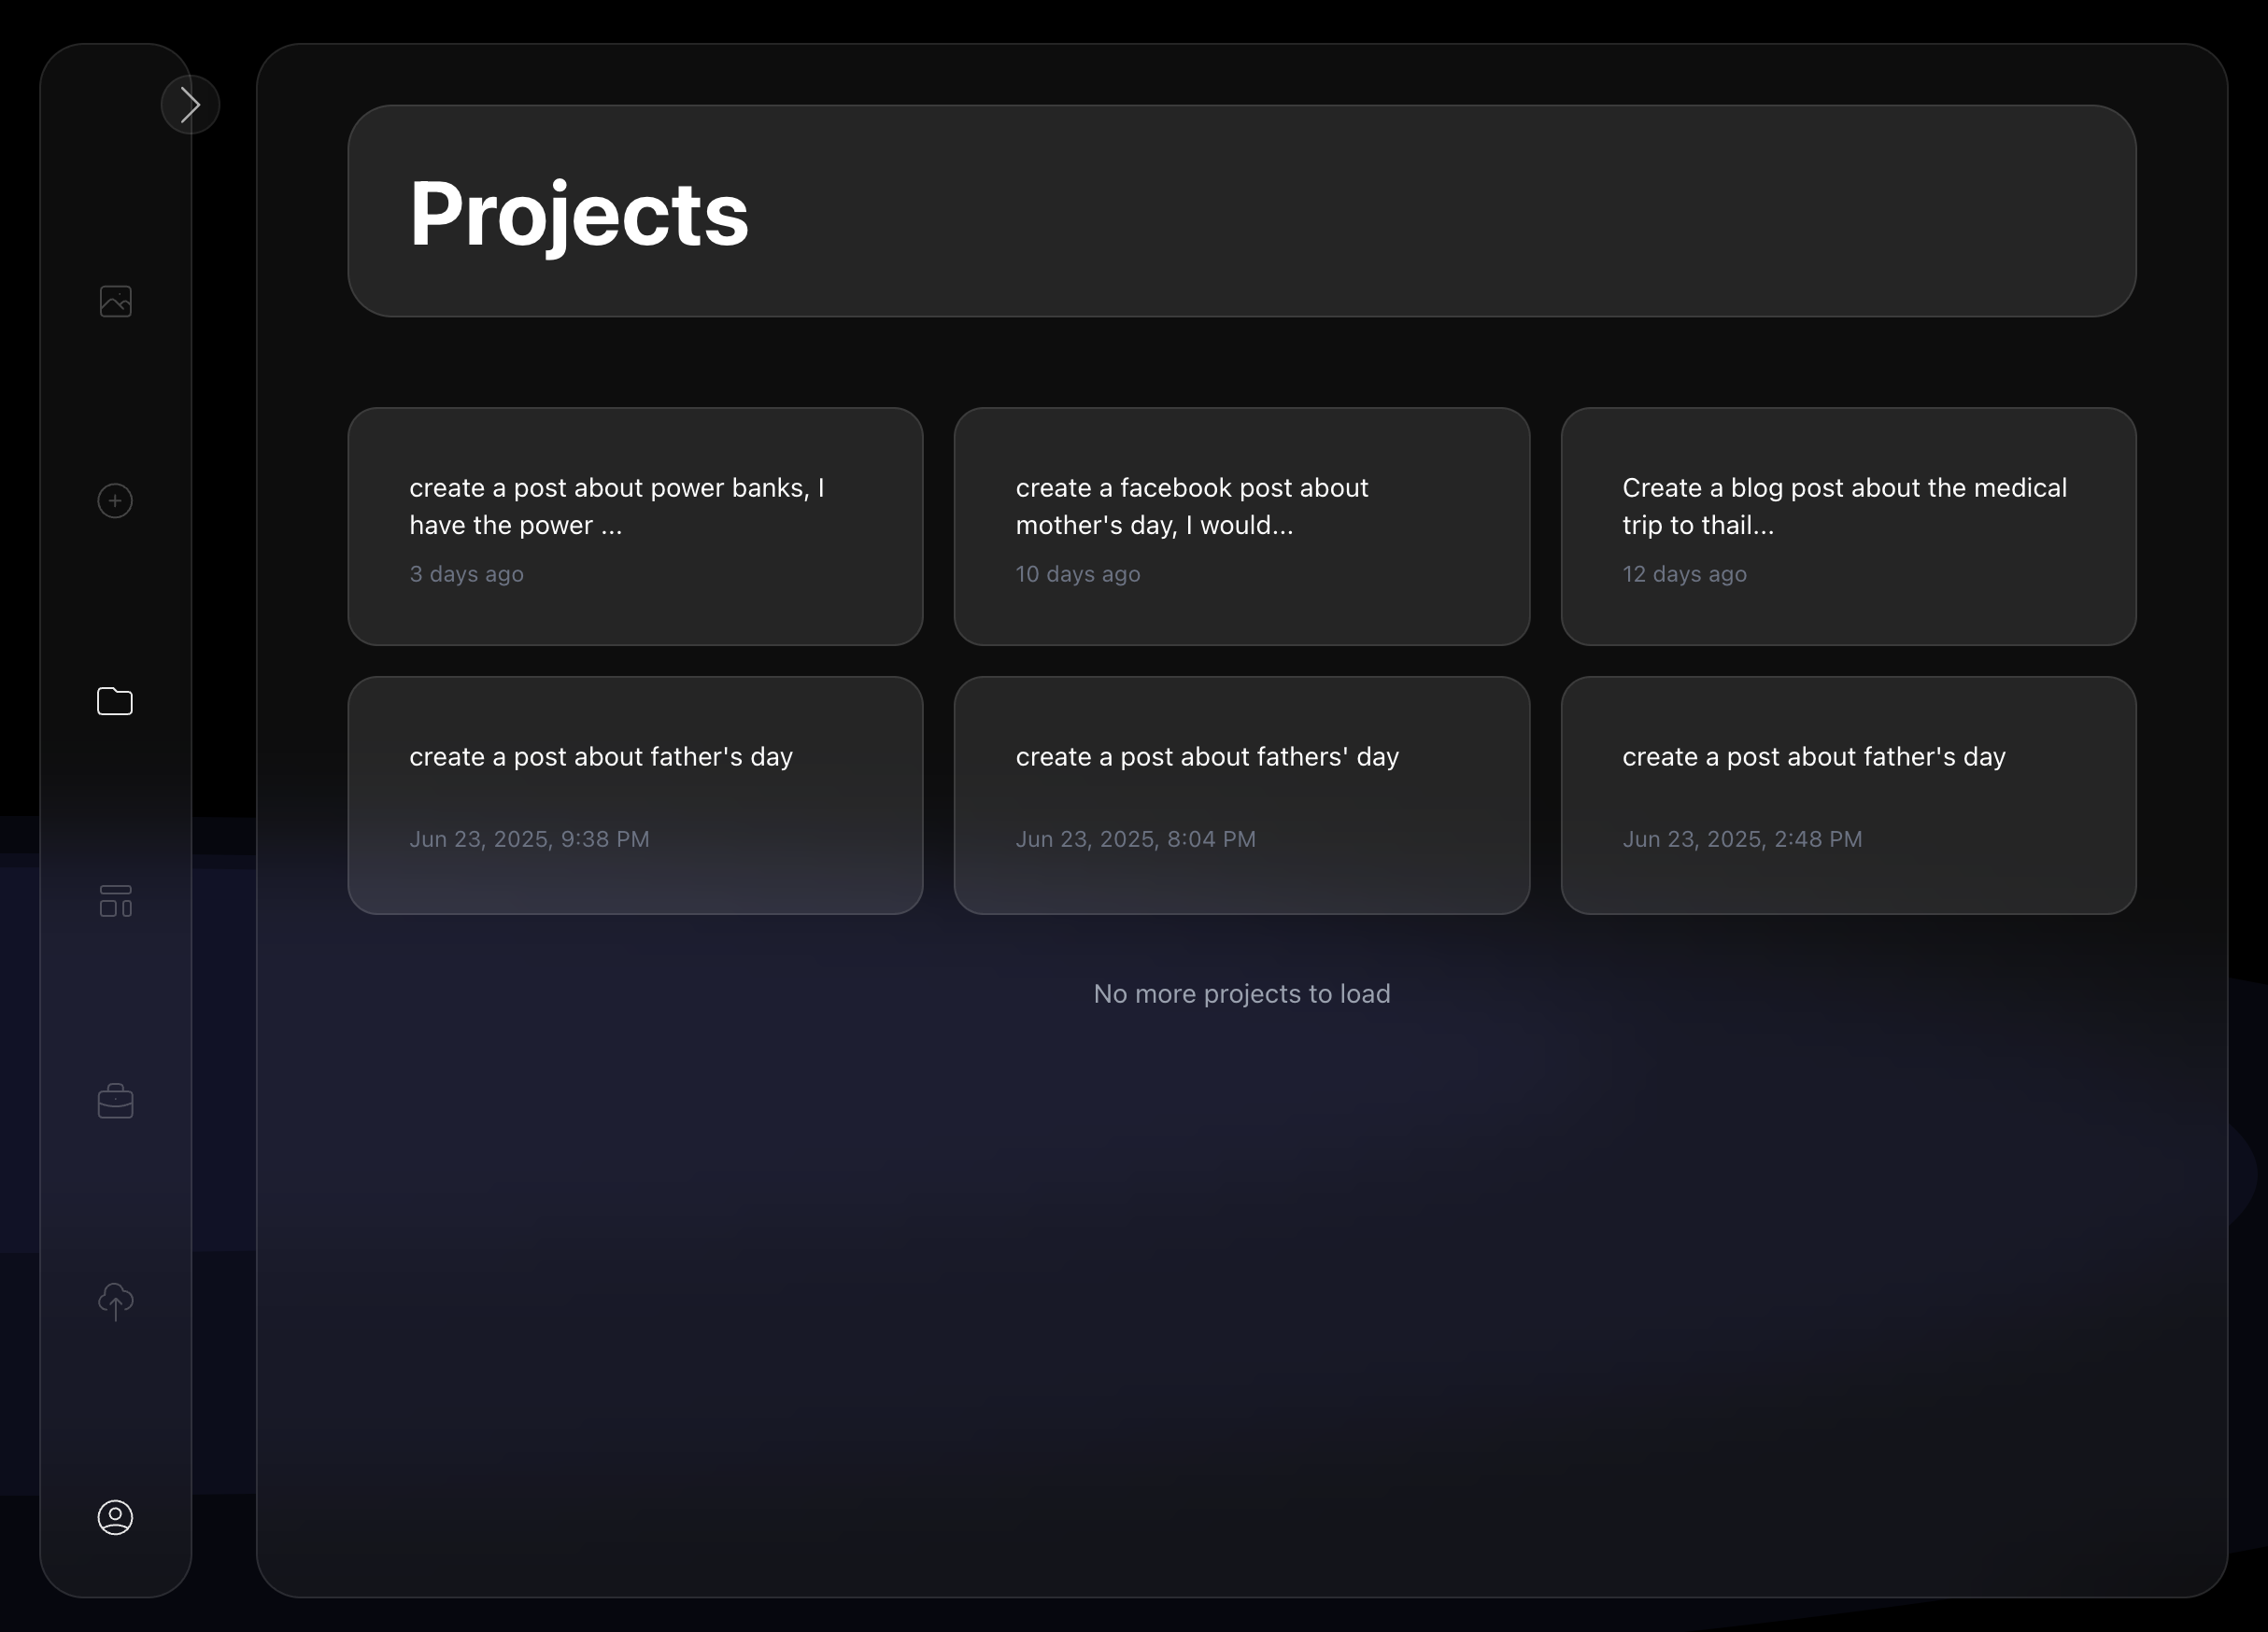The image size is (2268, 1632).
Task: Open the mother's day facebook post project
Action: pyautogui.click(x=1241, y=527)
